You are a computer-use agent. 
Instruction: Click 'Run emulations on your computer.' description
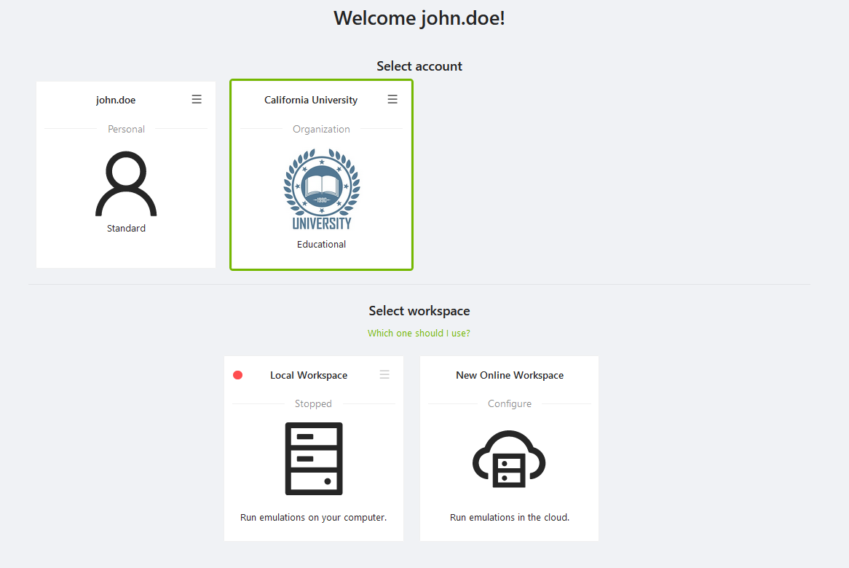(x=313, y=518)
